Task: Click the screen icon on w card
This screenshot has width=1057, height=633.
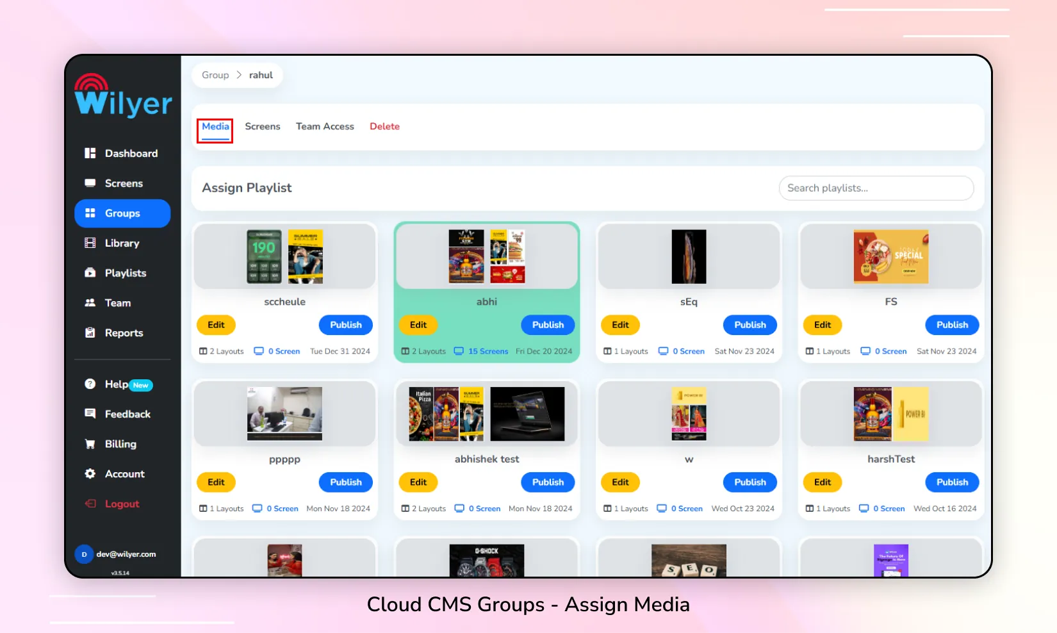Action: (x=662, y=509)
